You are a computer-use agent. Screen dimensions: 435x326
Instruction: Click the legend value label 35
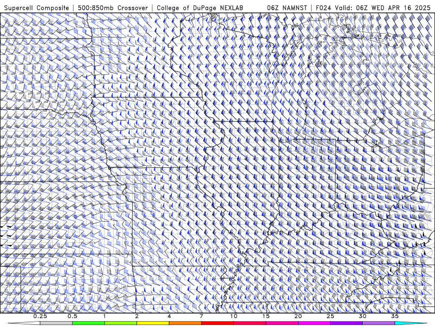(x=395, y=316)
